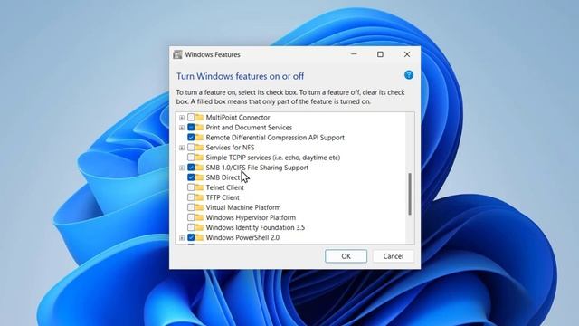The width and height of the screenshot is (579, 326).
Task: Expand the Windows PowerShell 2.0 node
Action: [182, 237]
